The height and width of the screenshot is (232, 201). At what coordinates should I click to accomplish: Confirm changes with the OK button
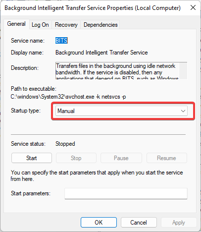point(99,223)
